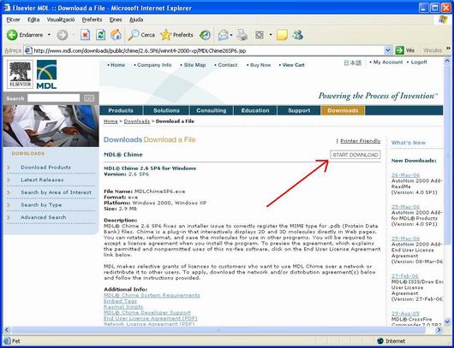Open Search by Area of Interest
The height and width of the screenshot is (348, 454).
[56, 192]
